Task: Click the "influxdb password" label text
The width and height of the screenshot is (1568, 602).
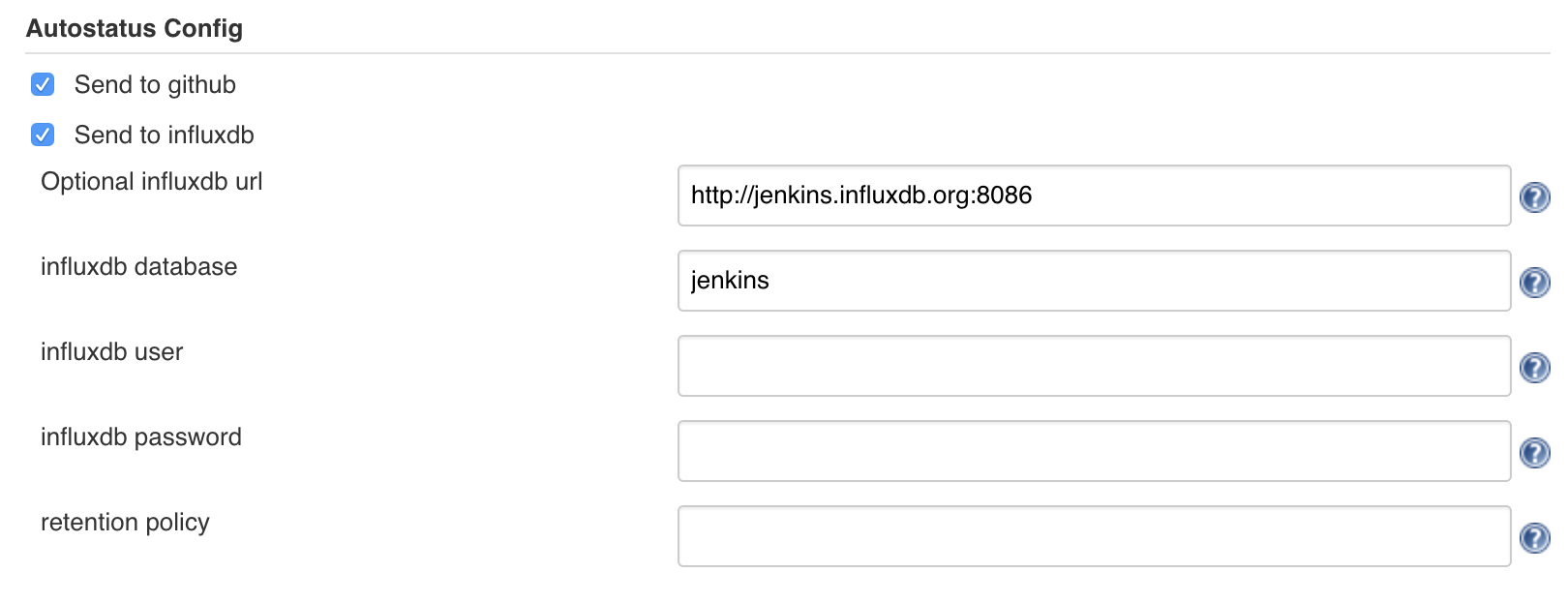Action: 141,437
